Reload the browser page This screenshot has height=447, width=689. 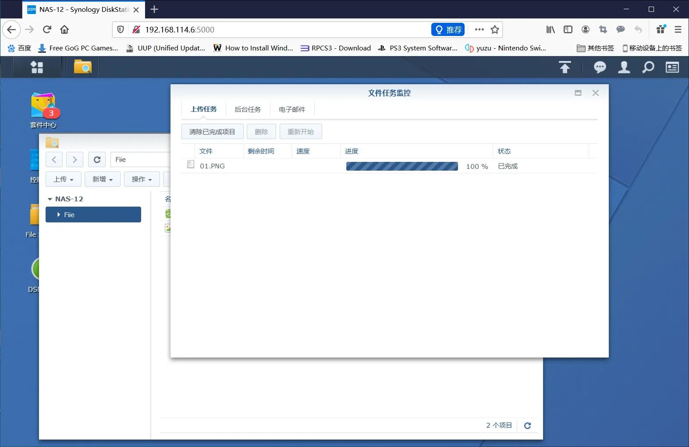click(47, 29)
